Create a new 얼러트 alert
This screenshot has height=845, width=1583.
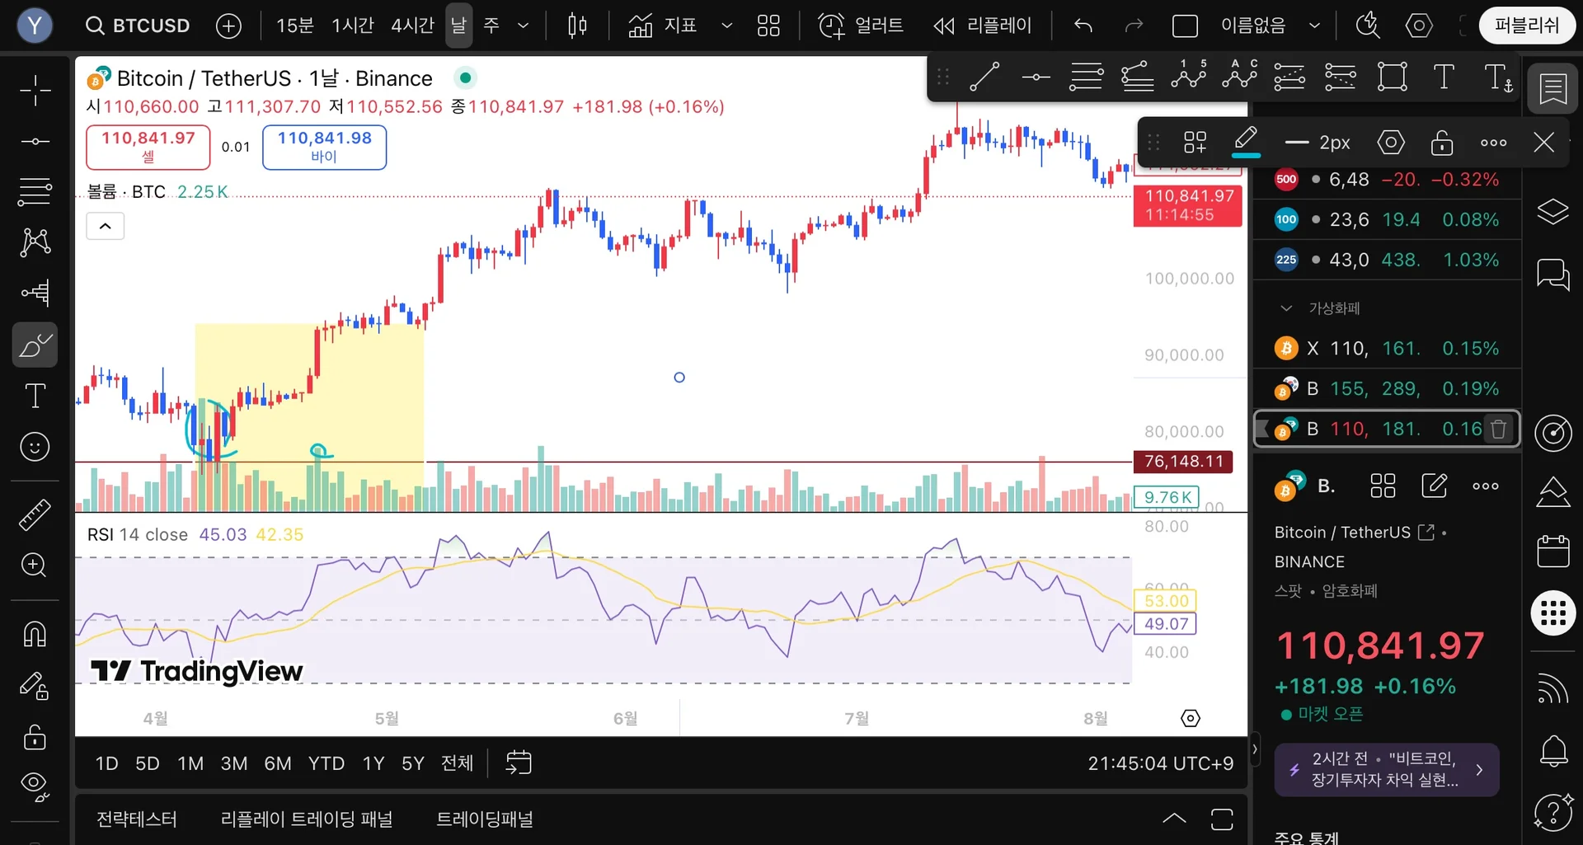[x=860, y=26]
